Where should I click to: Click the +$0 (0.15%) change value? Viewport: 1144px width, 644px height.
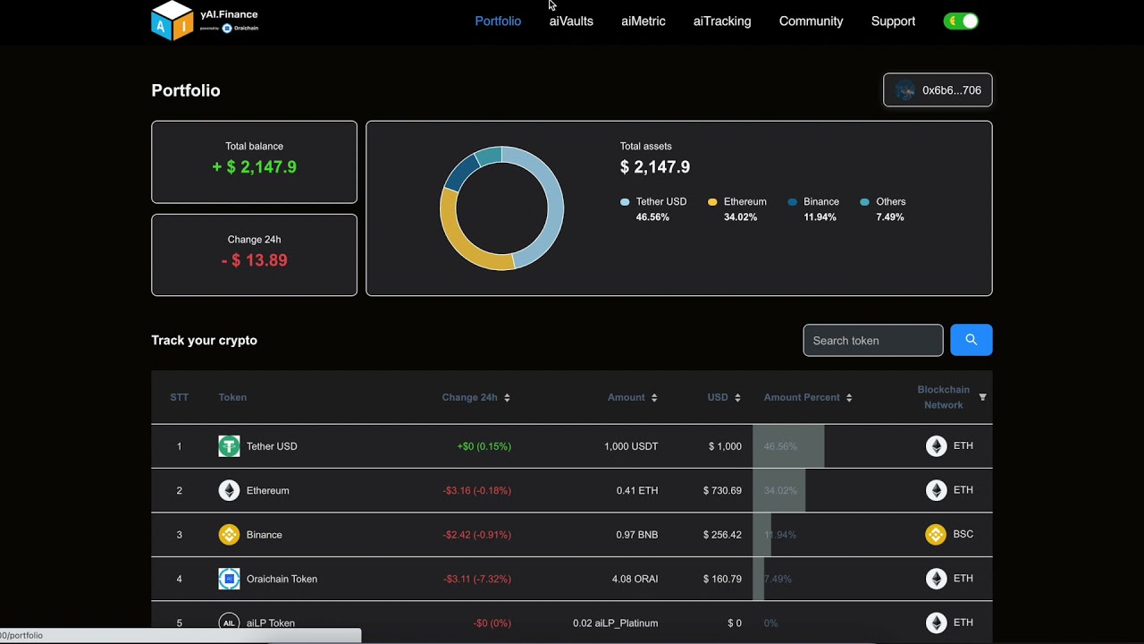tap(484, 446)
